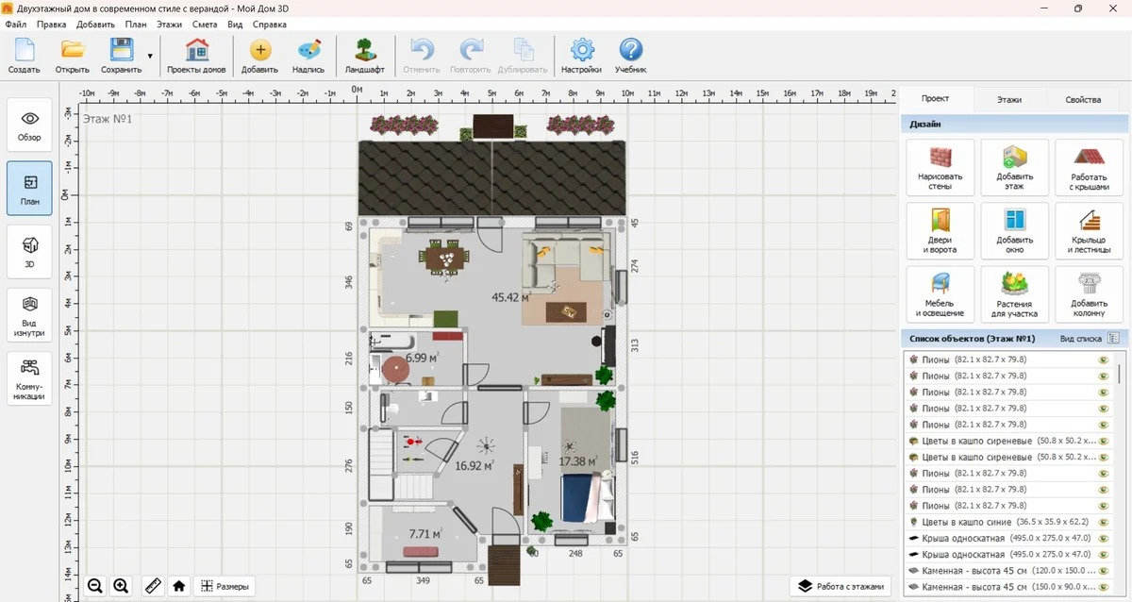The image size is (1132, 602).
Task: Click the Размеры button
Action: [225, 586]
